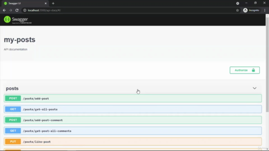
Task: Click the Chrome media/record indicator icon in title bar
Action: (237, 3)
